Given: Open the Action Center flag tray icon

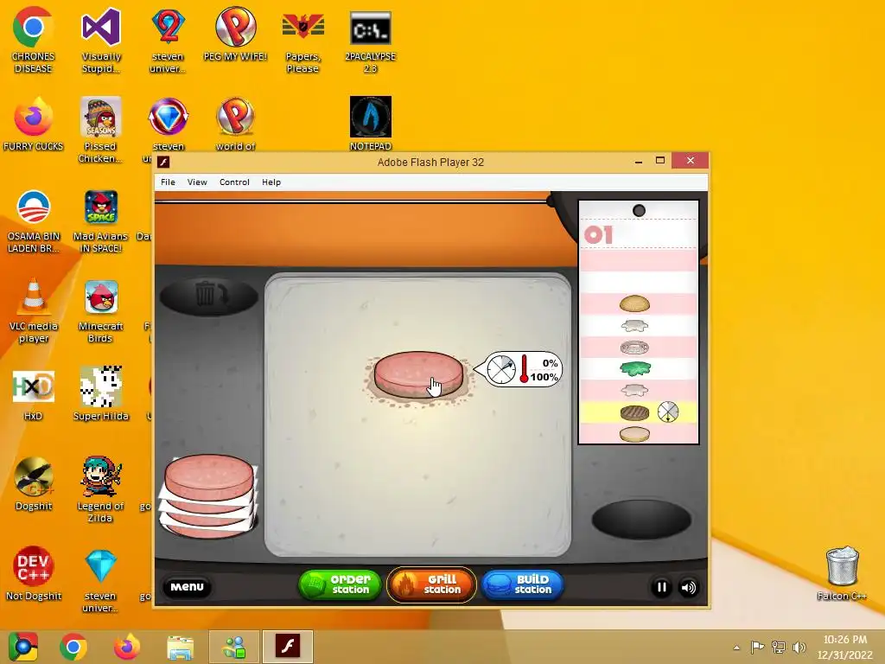Looking at the screenshot, I should 757,647.
